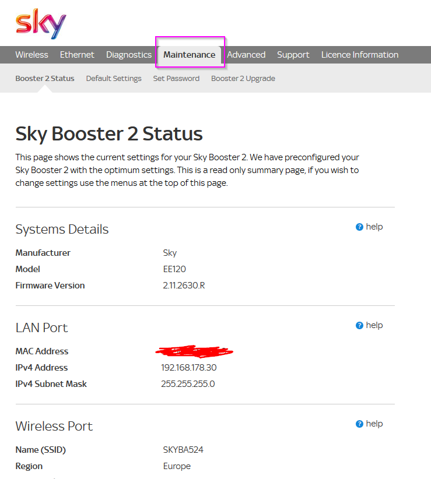Open the Licence Information tab
The image size is (431, 479).
click(x=360, y=55)
